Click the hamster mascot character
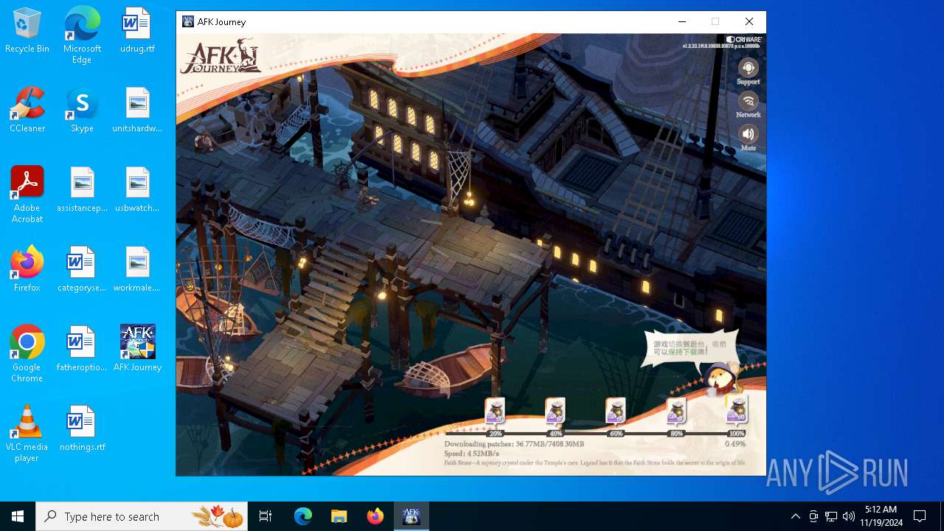 click(720, 379)
